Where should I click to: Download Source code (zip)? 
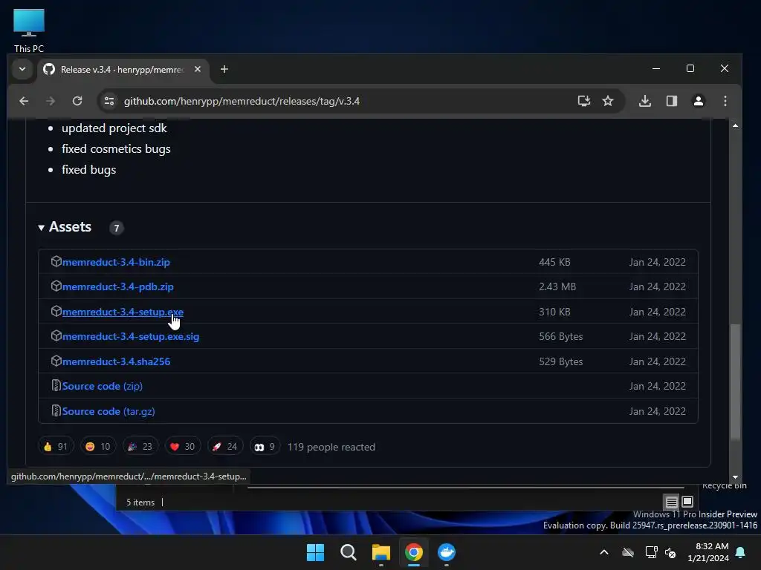pos(103,386)
